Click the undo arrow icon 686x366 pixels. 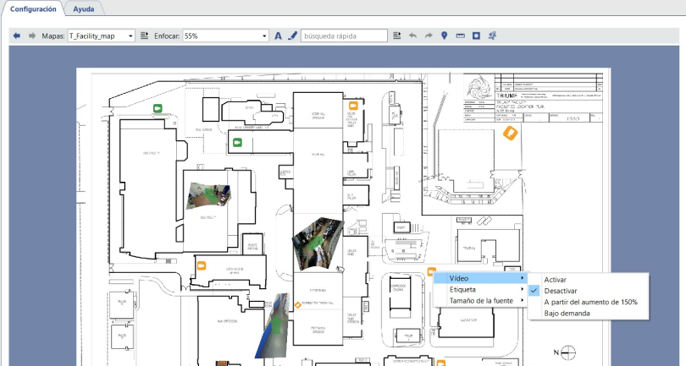pyautogui.click(x=413, y=36)
